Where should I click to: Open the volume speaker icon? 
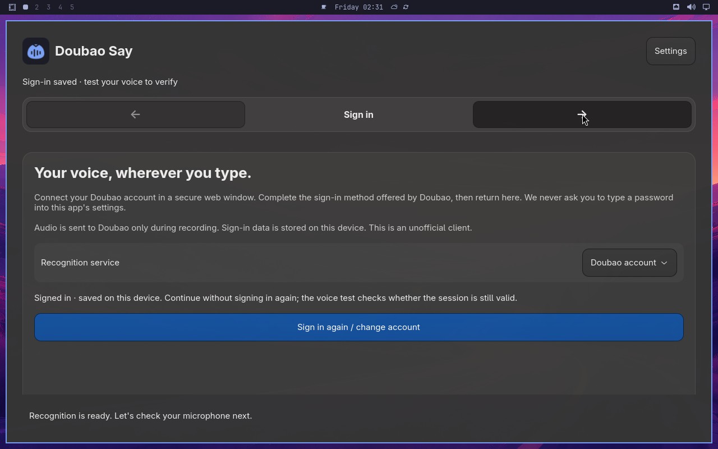tap(691, 7)
